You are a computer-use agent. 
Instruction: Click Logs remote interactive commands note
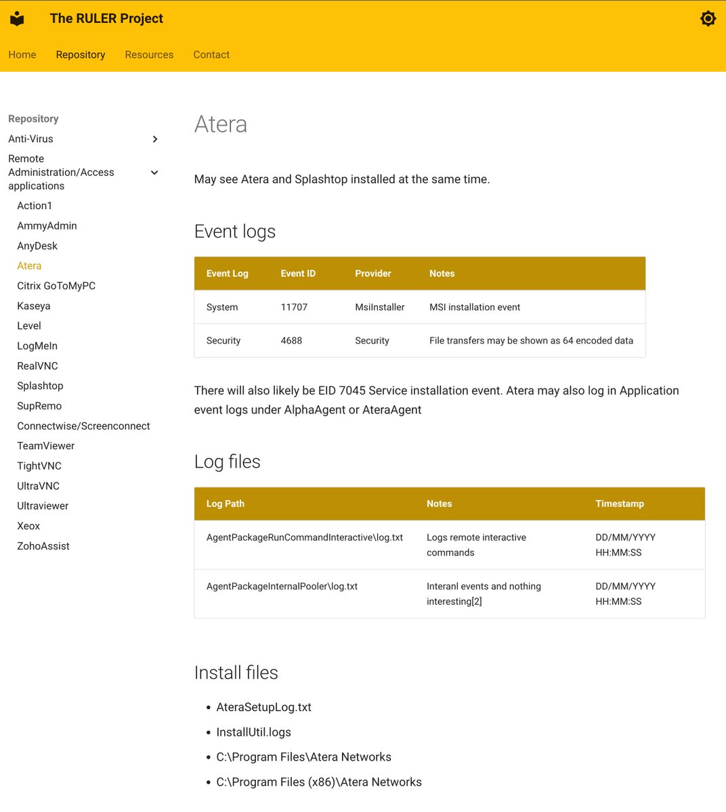click(476, 545)
